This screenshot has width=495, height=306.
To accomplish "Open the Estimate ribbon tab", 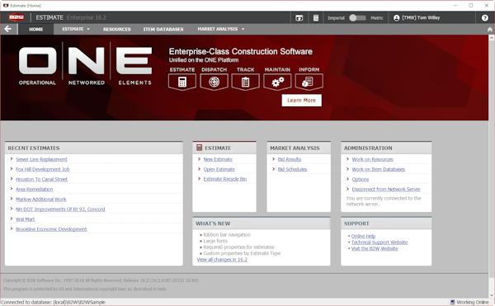I will pyautogui.click(x=73, y=29).
